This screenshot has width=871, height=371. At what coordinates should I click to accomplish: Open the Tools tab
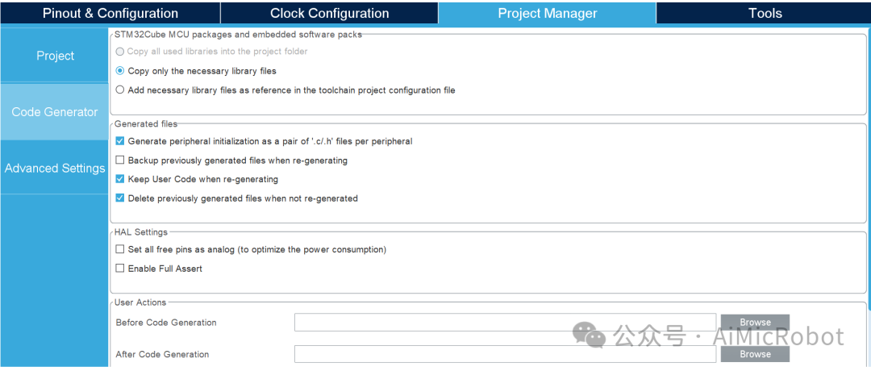tap(765, 13)
